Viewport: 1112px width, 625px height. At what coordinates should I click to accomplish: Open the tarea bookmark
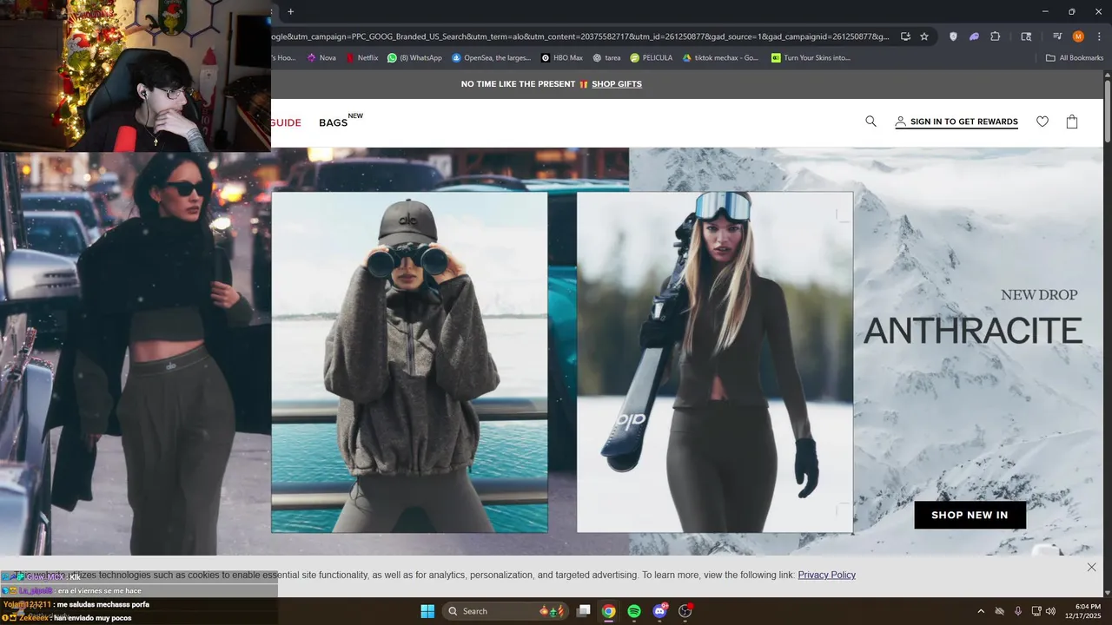(606, 58)
